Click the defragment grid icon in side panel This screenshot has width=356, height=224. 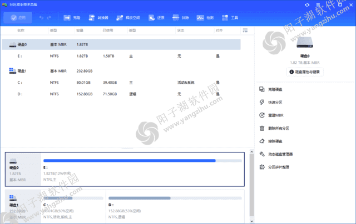pos(262,167)
